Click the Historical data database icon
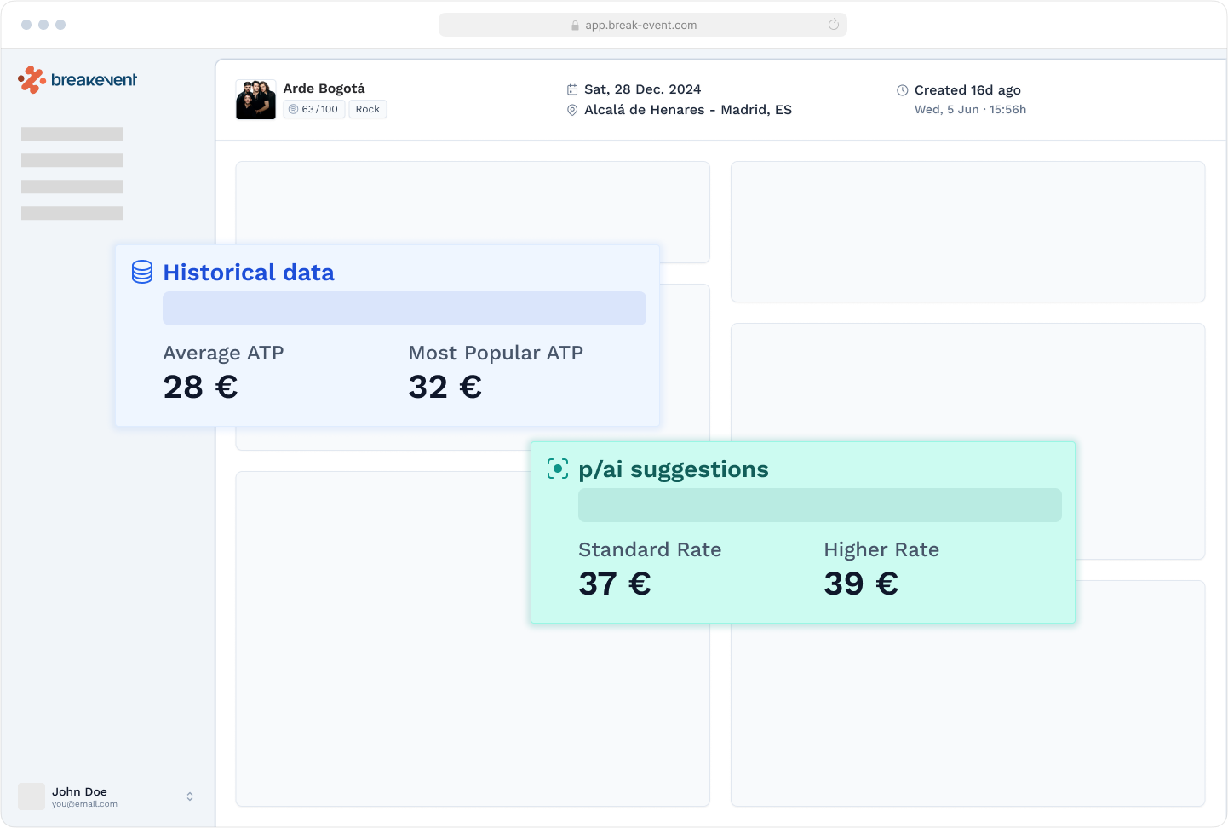Viewport: 1228px width, 828px height. click(142, 272)
